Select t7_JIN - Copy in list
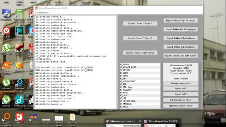This screenshot has height=127, width=226. [140, 87]
